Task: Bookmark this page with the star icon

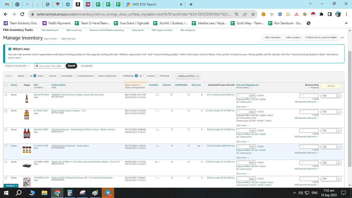Action: click(x=253, y=14)
